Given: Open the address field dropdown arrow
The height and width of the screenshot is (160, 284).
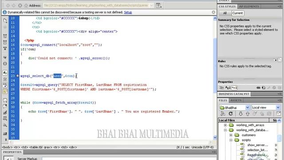Looking at the screenshot, I should pyautogui.click(x=152, y=6).
